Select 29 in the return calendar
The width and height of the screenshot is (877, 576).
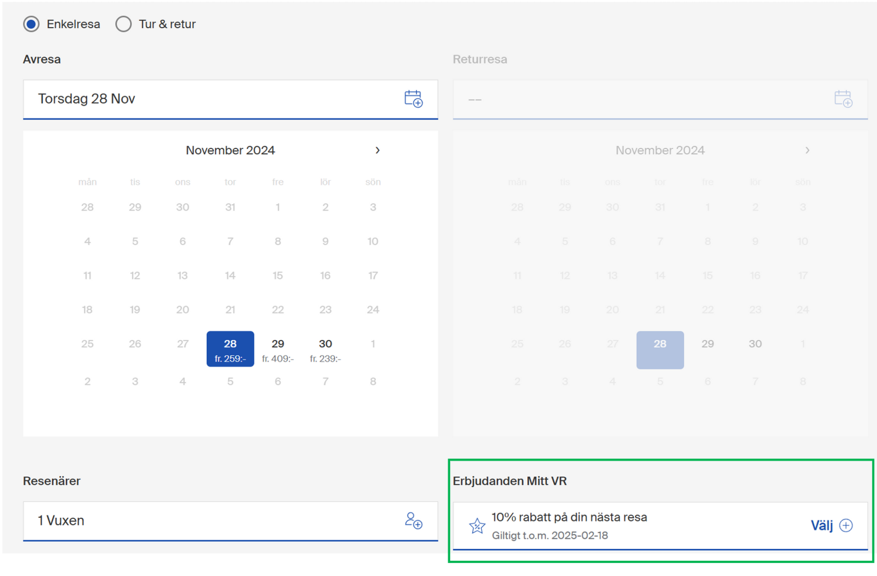[707, 344]
